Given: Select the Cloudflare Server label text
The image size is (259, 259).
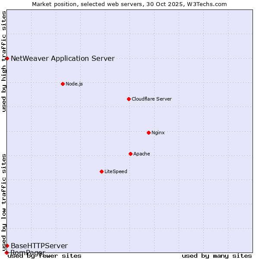Looking at the screenshot, I should tap(152, 99).
